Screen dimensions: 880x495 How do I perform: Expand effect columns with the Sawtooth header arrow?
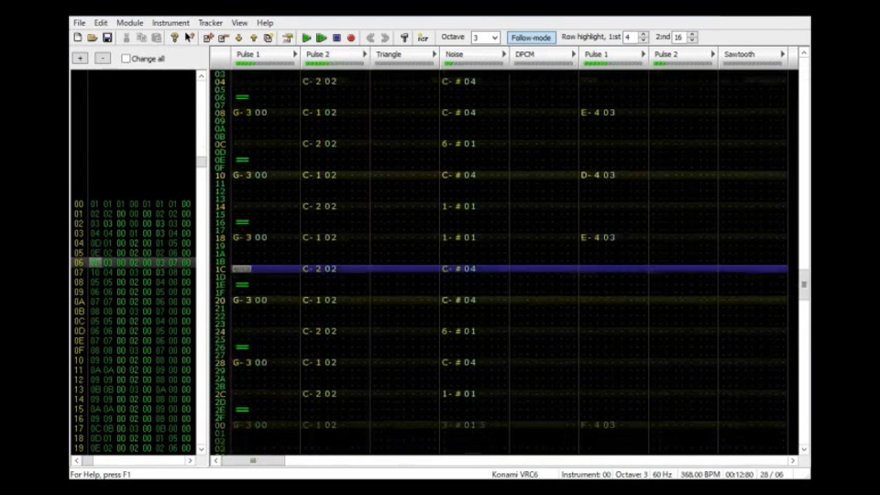[782, 54]
